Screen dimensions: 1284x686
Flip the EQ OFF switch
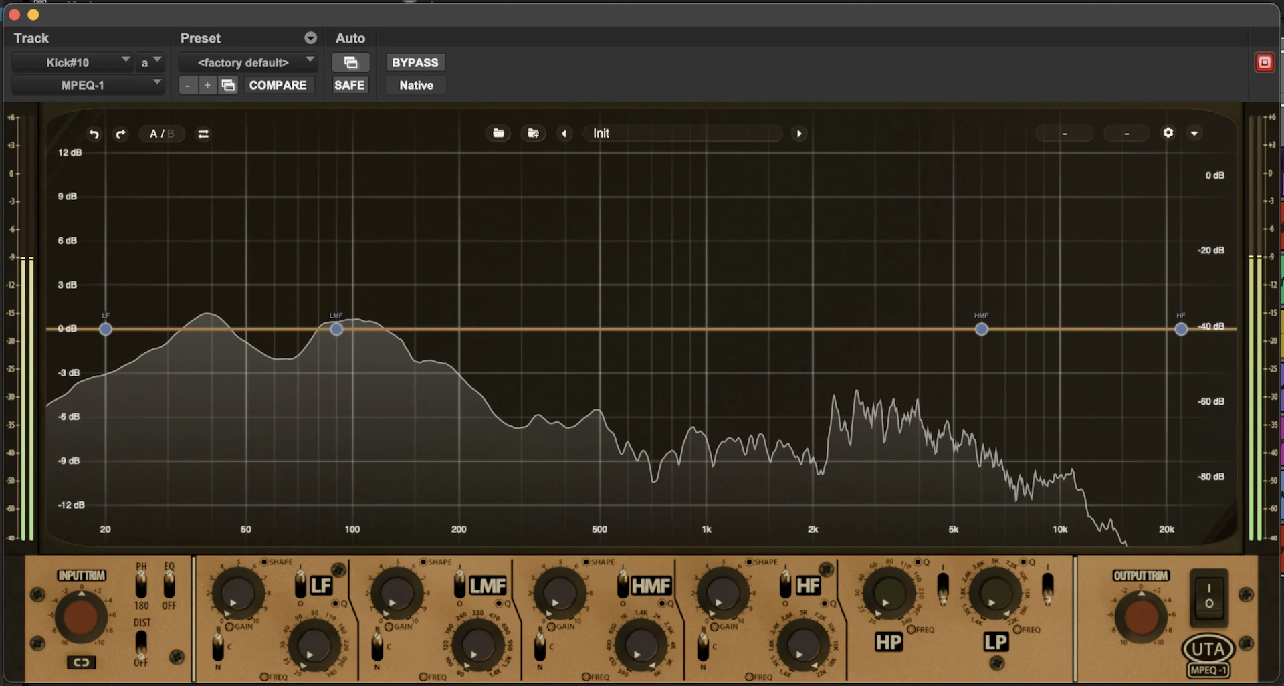[169, 585]
